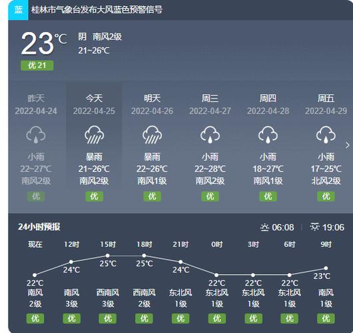Screen dimensions: 353x333
Task: Click the hourly 优 badge under 现在
Action: click(x=35, y=318)
